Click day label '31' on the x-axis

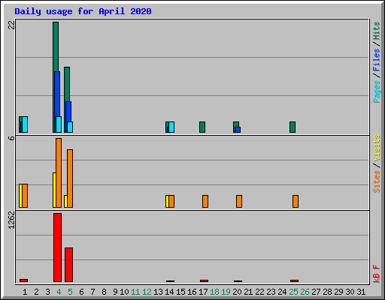tap(361, 292)
